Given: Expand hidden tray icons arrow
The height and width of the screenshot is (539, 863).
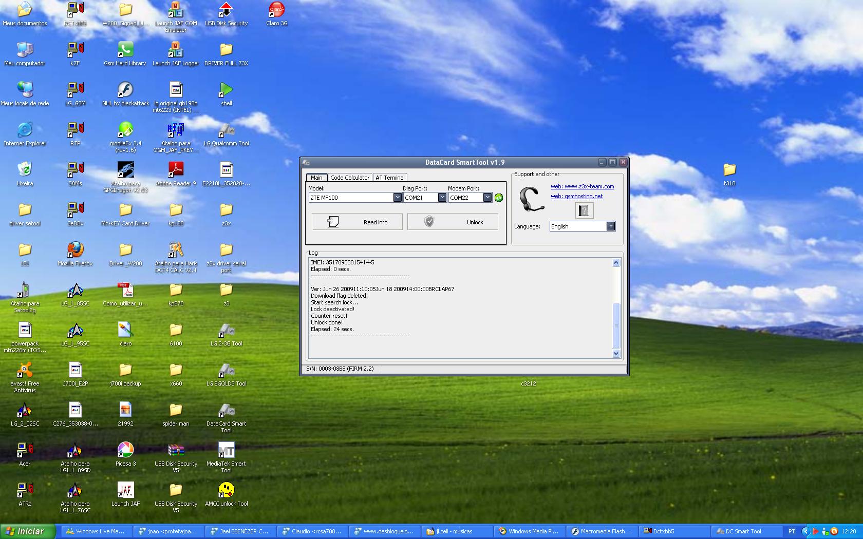Looking at the screenshot, I should (x=805, y=531).
